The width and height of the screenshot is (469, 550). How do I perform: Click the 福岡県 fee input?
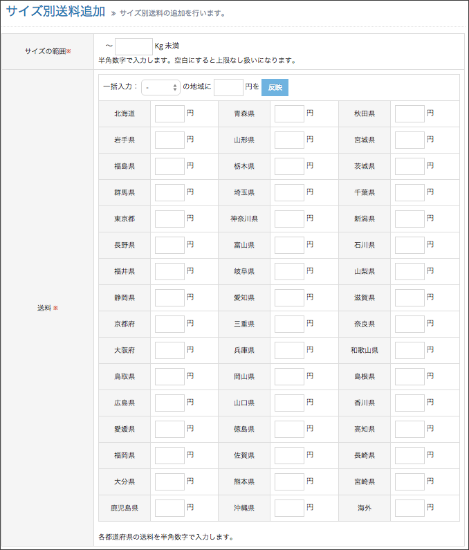(169, 456)
